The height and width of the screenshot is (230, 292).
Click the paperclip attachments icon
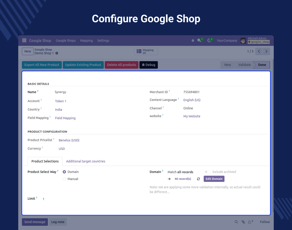pyautogui.click(x=243, y=222)
